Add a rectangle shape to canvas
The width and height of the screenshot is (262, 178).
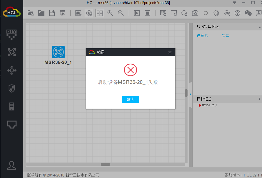tap(174, 13)
